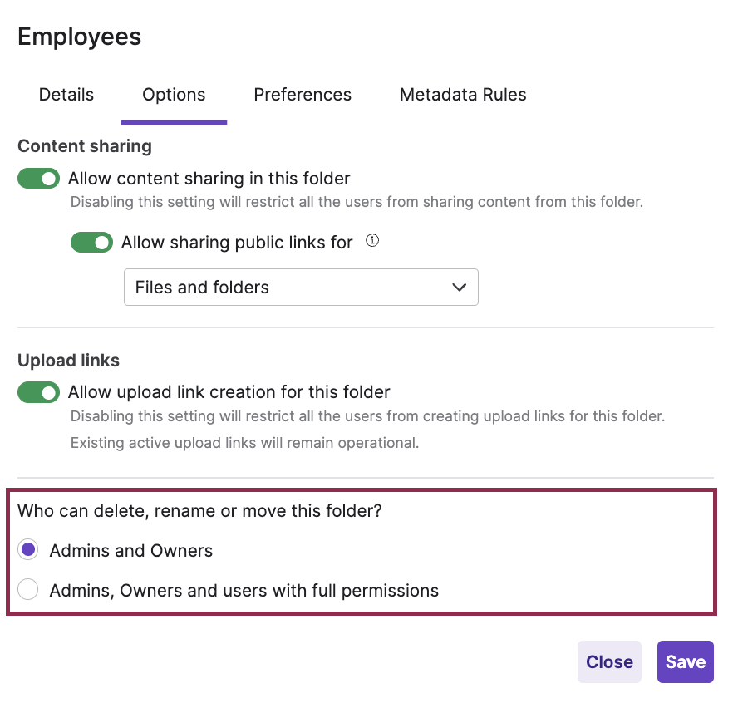Click the 'Allow upload link creation' label text
The height and width of the screenshot is (703, 733).
(229, 392)
